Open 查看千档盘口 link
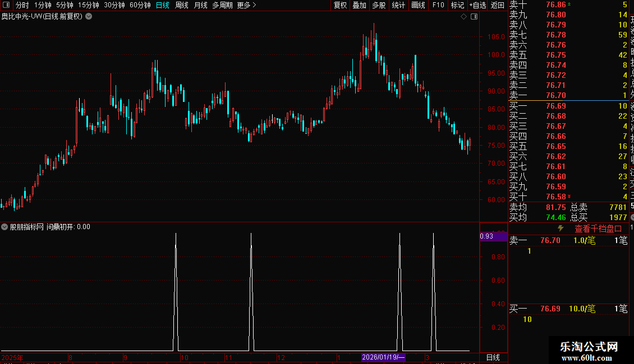This screenshot has height=364, width=634. [x=598, y=229]
